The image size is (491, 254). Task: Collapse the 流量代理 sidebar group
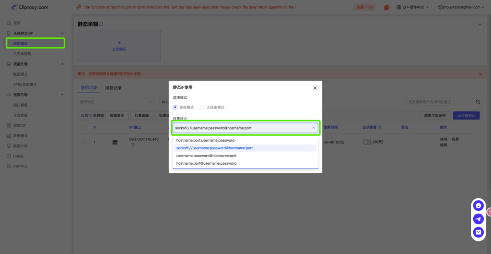pyautogui.click(x=62, y=64)
